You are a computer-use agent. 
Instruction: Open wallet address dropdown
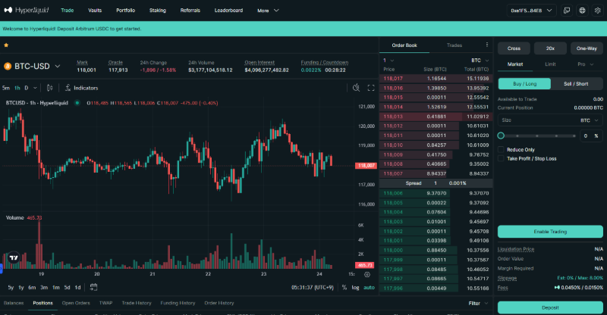(532, 11)
